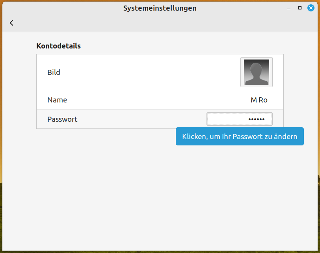Image resolution: width=320 pixels, height=253 pixels.
Task: Click empty space in the Bild row
Action: (x=150, y=73)
